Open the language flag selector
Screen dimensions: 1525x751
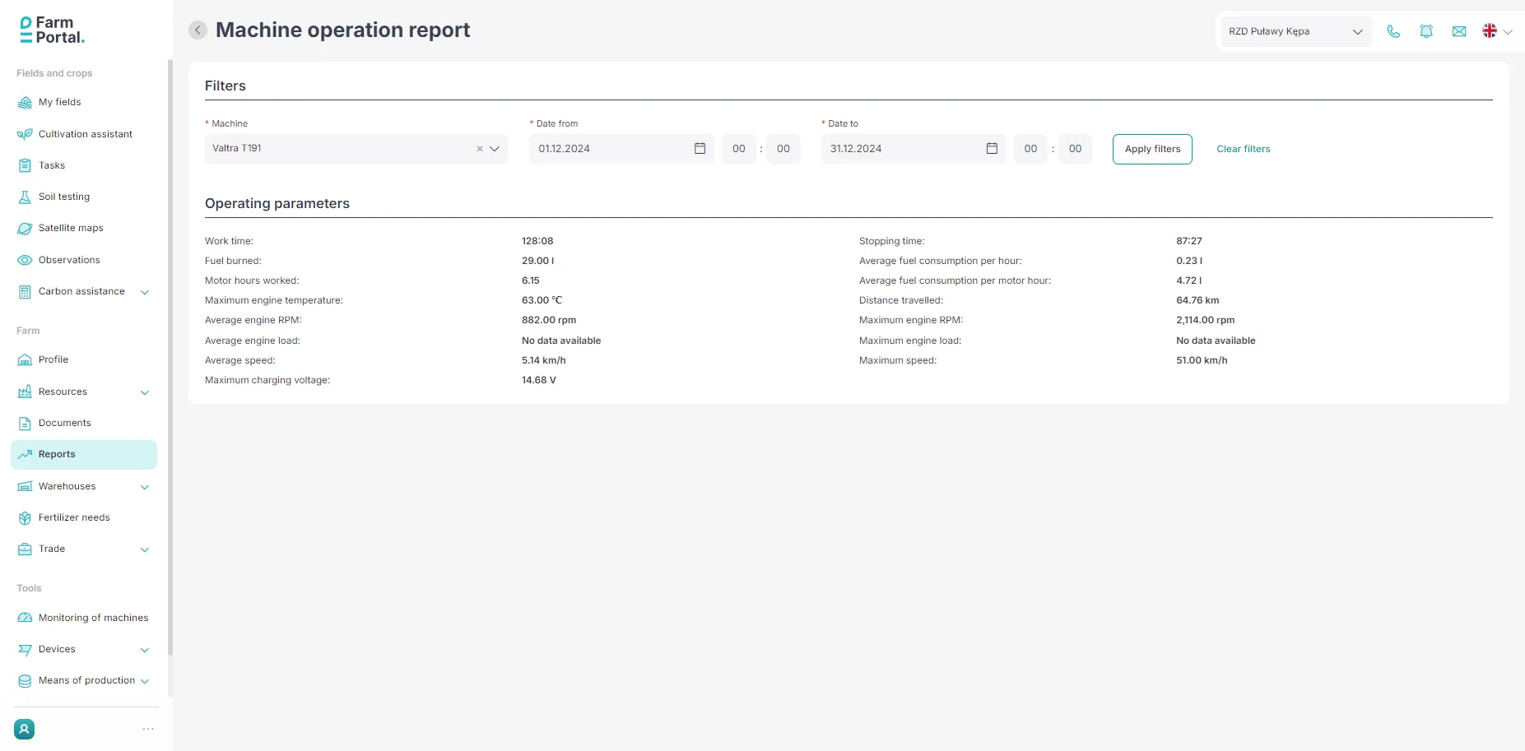point(1497,31)
